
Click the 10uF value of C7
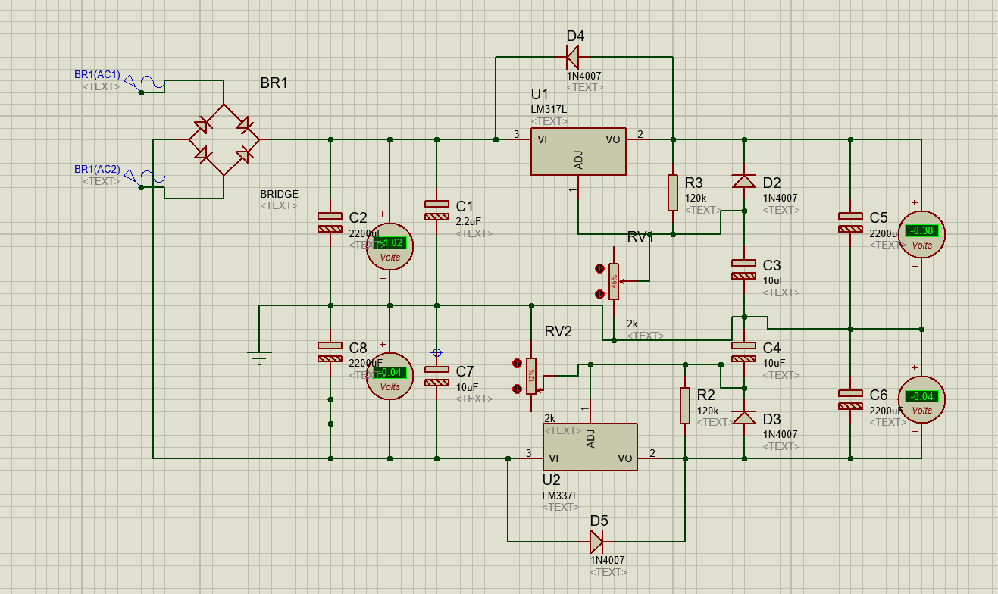click(468, 386)
